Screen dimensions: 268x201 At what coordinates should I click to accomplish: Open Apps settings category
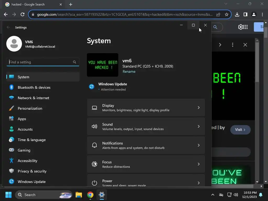[x=43, y=119]
